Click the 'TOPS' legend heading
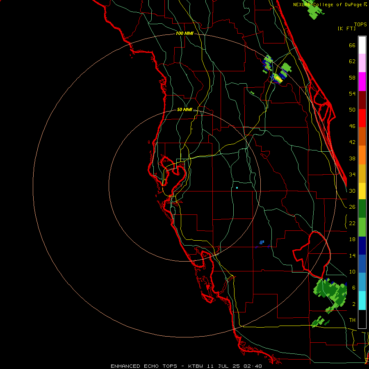This screenshot has height=369, width=369. 360,25
